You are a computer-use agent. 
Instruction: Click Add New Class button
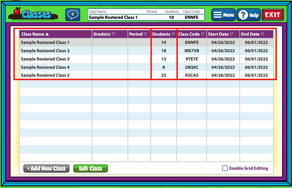(x=46, y=168)
